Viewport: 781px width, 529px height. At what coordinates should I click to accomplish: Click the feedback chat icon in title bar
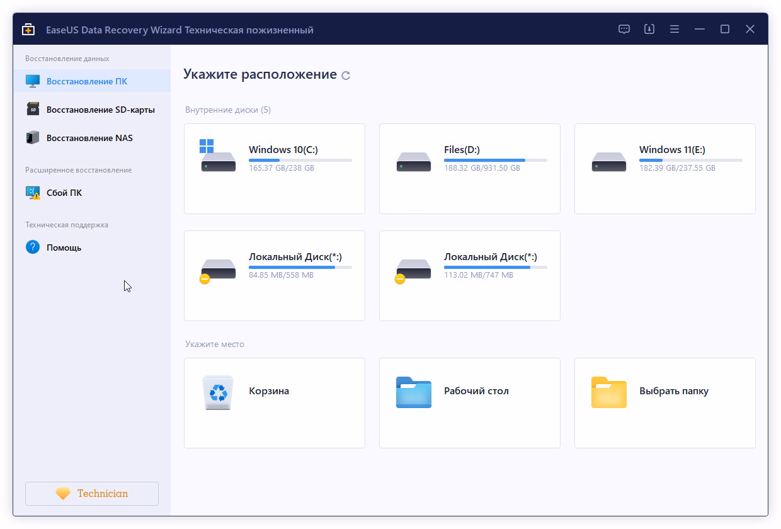(624, 30)
